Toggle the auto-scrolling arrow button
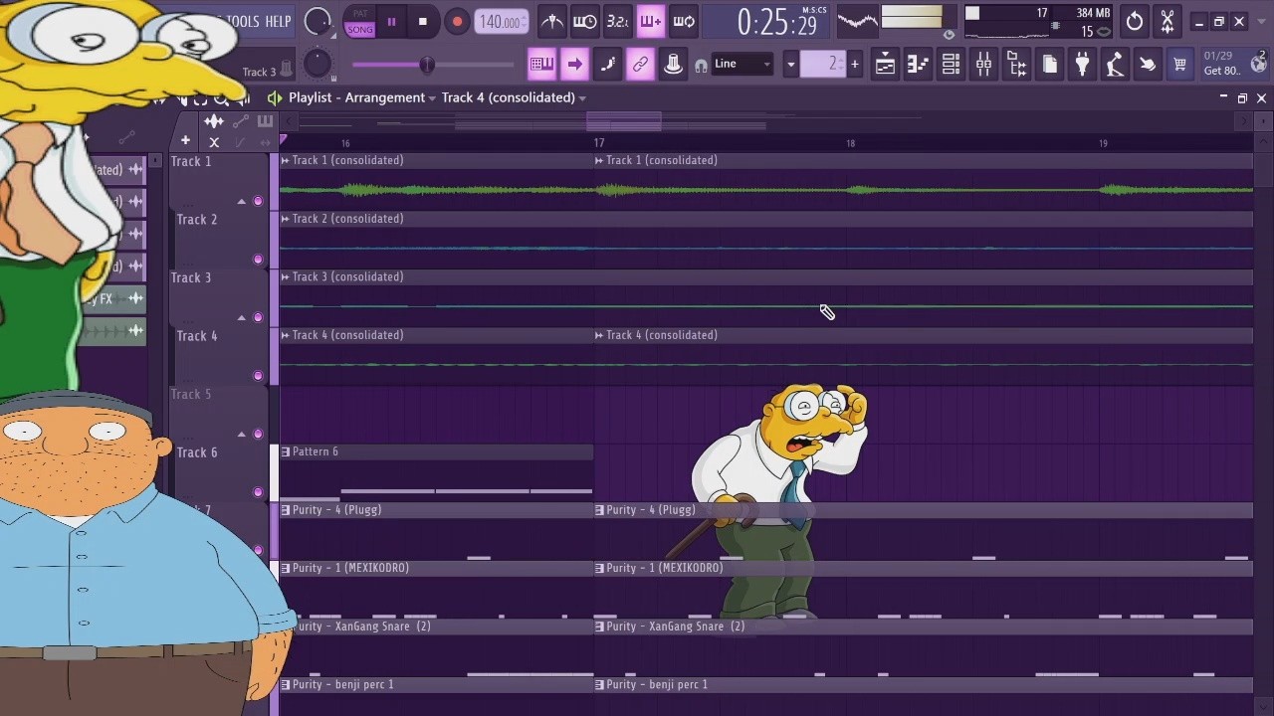Viewport: 1274px width, 716px height. [574, 65]
